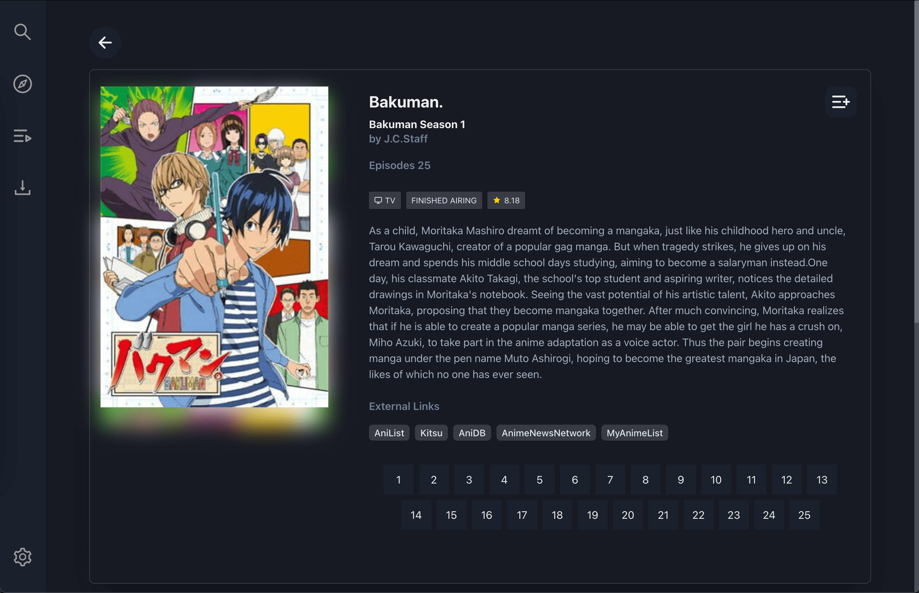Open the search page from sidebar
The width and height of the screenshot is (919, 593).
coord(22,32)
